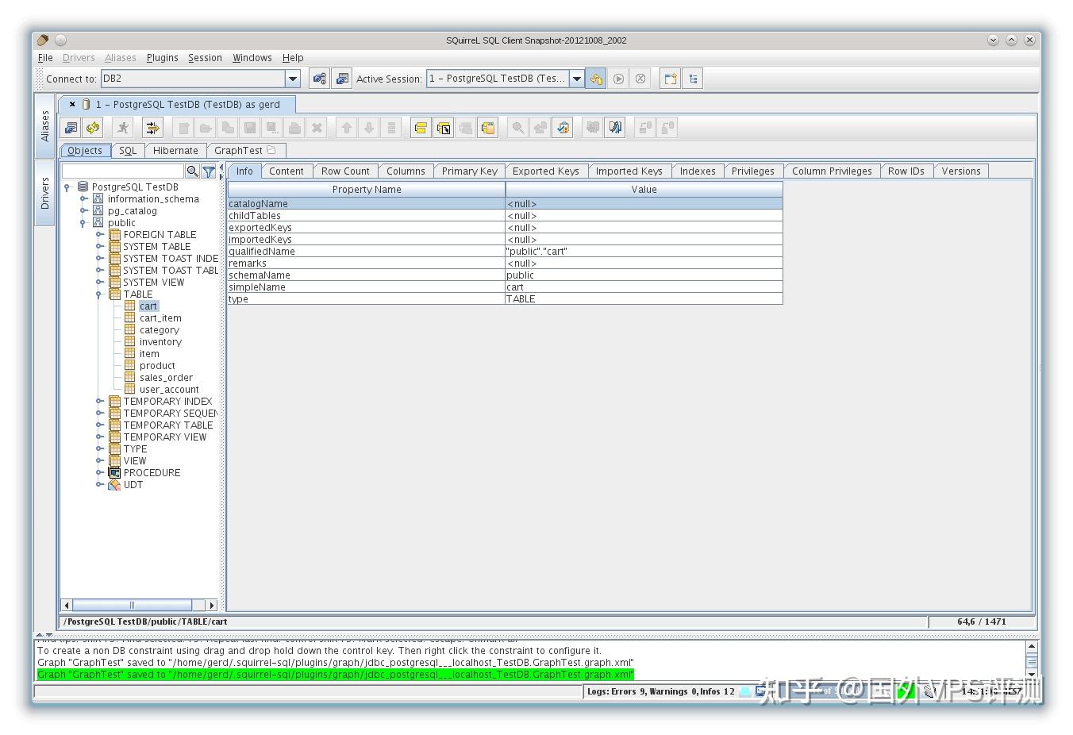The width and height of the screenshot is (1073, 735).
Task: Switch to the Content tab
Action: pyautogui.click(x=287, y=171)
